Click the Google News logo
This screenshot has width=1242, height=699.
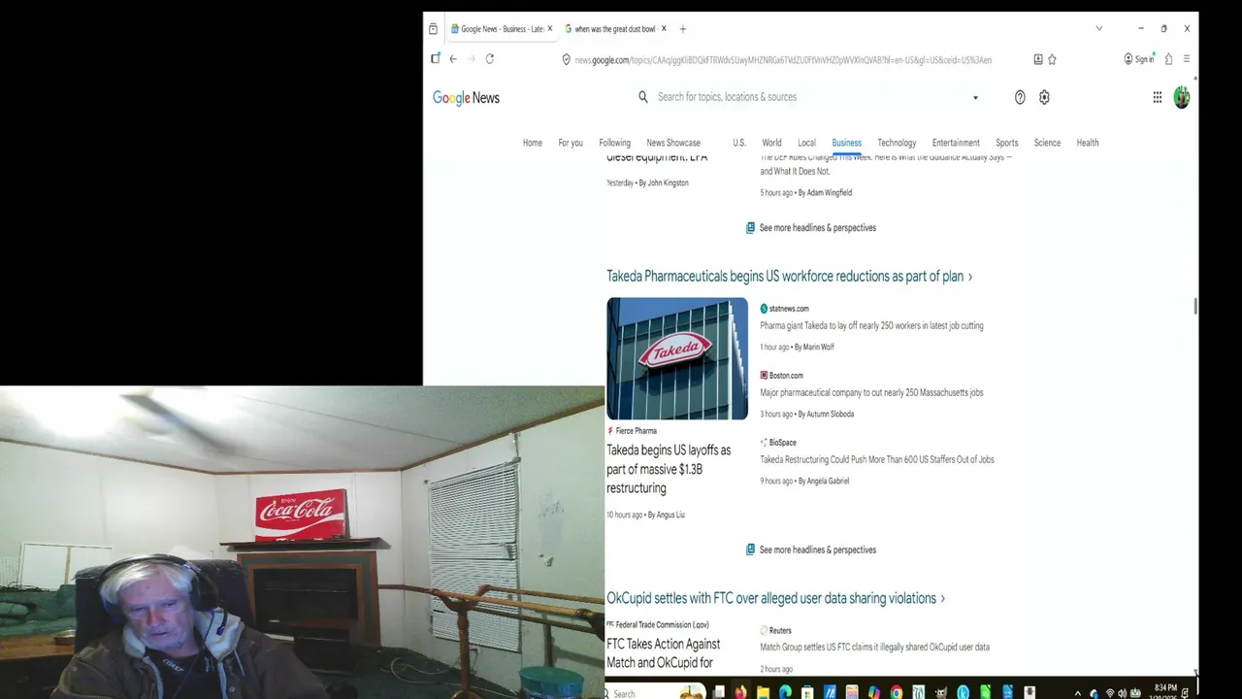click(x=466, y=98)
